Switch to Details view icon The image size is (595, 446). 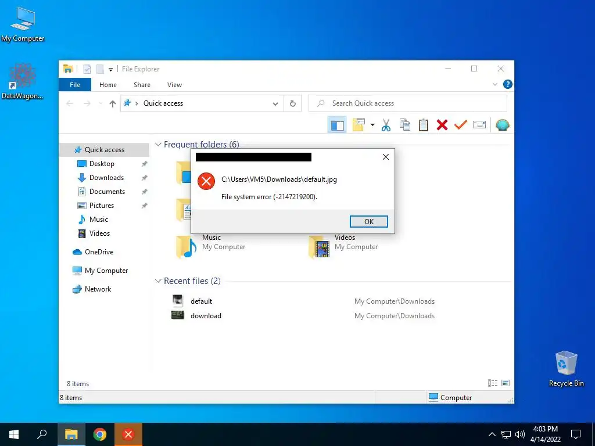click(x=493, y=383)
